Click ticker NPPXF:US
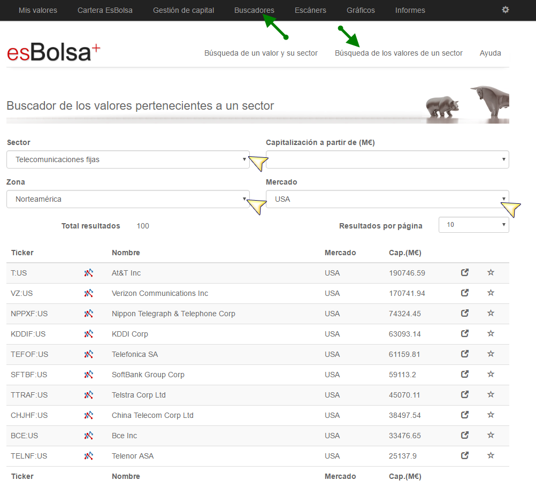The image size is (536, 488). coord(29,314)
